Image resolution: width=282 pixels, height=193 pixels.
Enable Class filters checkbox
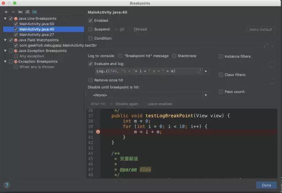pyautogui.click(x=221, y=74)
